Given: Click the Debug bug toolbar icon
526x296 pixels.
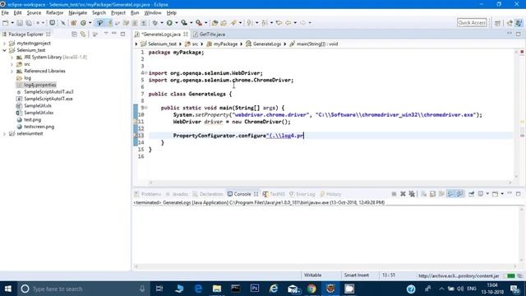Looking at the screenshot, I should click(155, 23).
